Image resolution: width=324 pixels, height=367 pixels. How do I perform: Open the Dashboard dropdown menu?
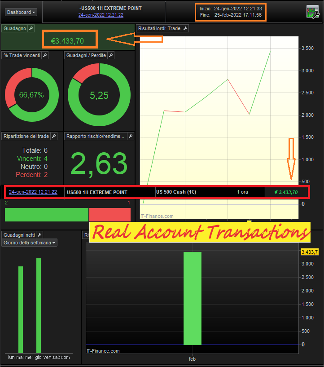(21, 12)
